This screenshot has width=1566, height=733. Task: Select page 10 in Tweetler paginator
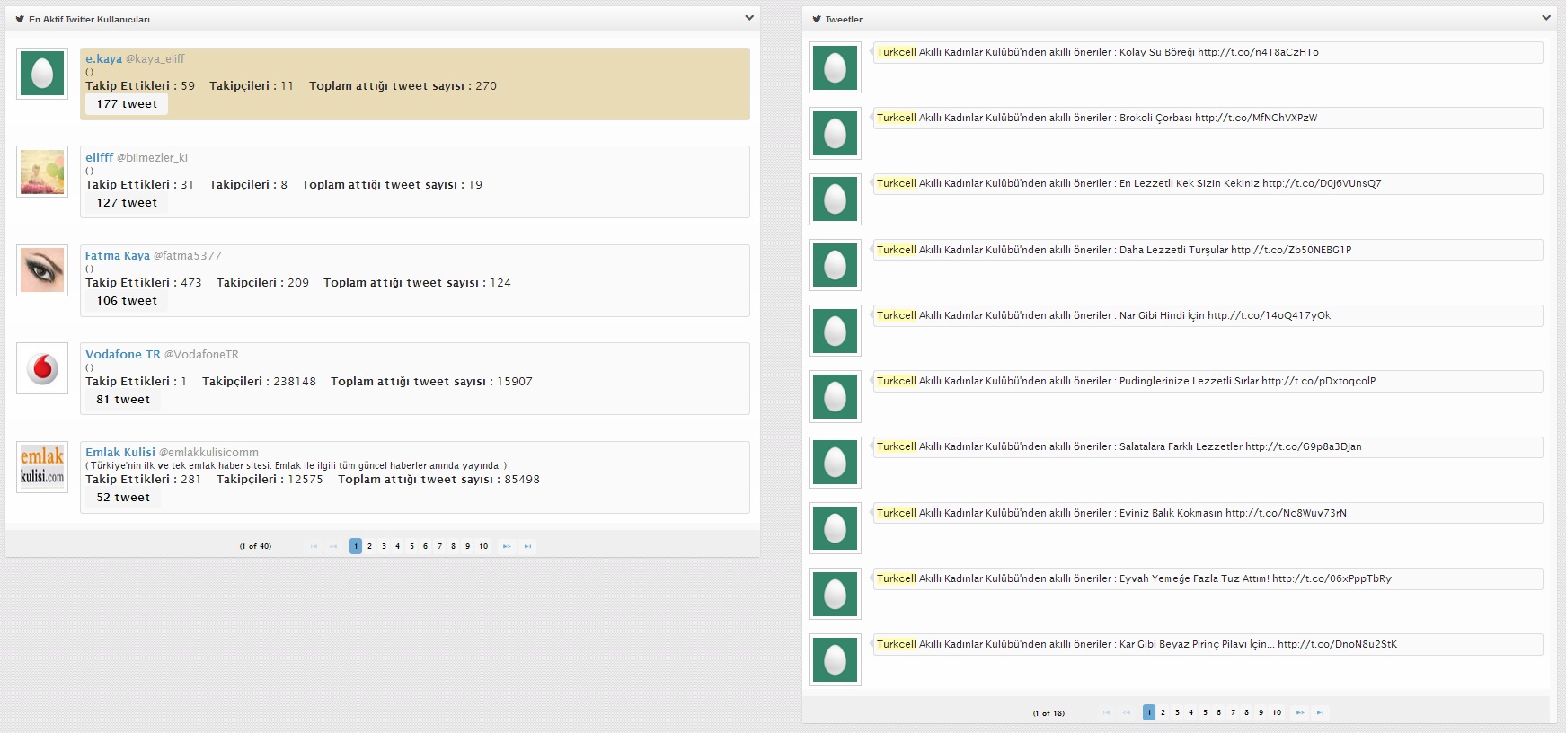coord(1277,712)
